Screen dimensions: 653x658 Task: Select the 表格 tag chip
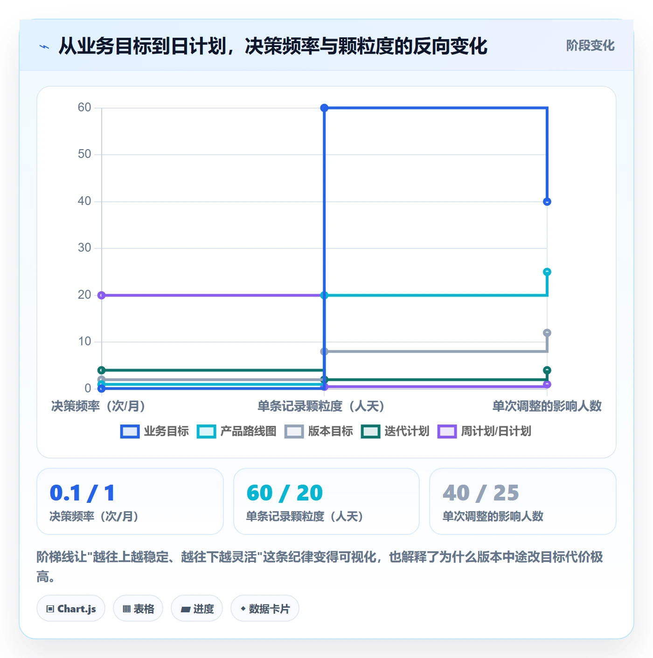[x=138, y=609]
